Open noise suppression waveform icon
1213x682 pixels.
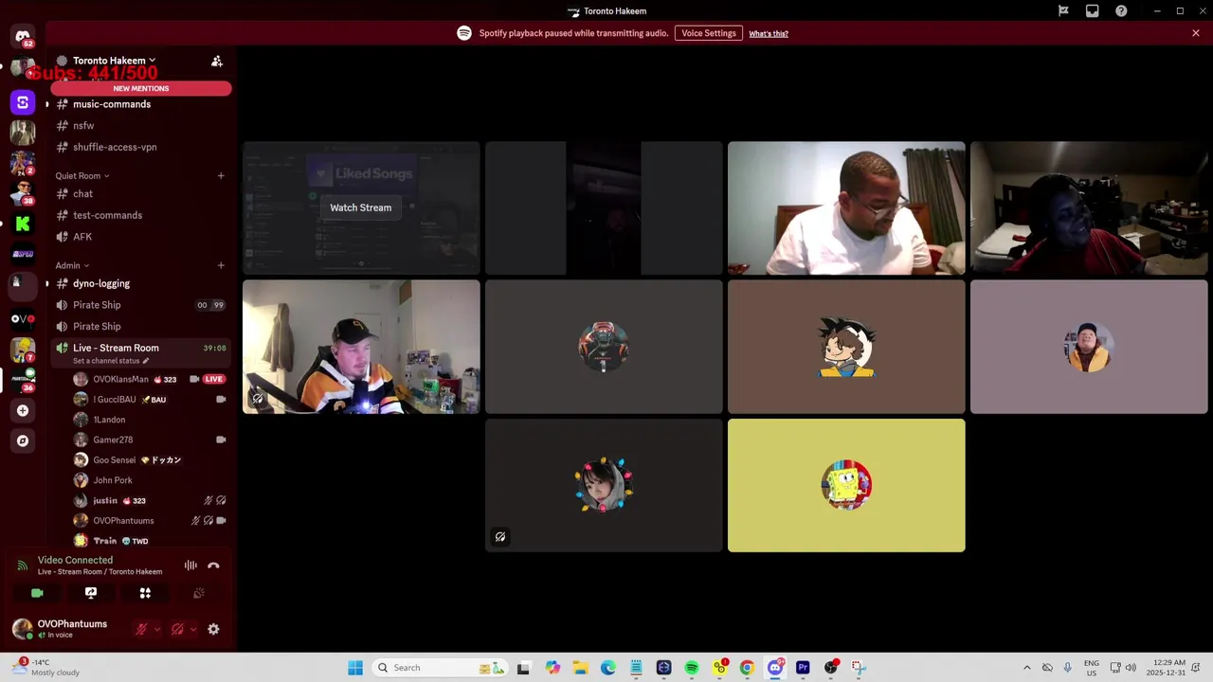(190, 565)
